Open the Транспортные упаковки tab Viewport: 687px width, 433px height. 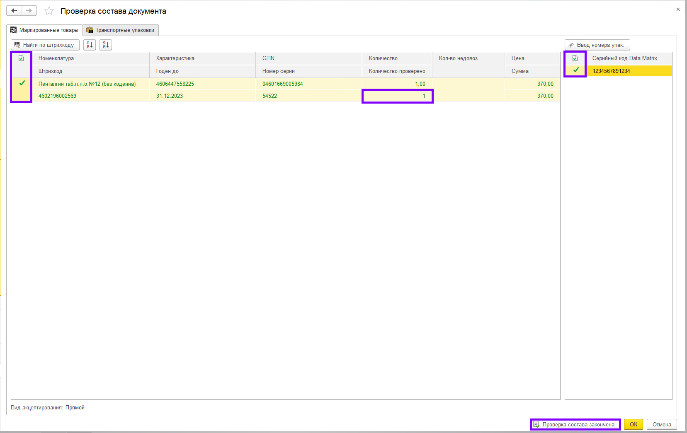pos(121,30)
